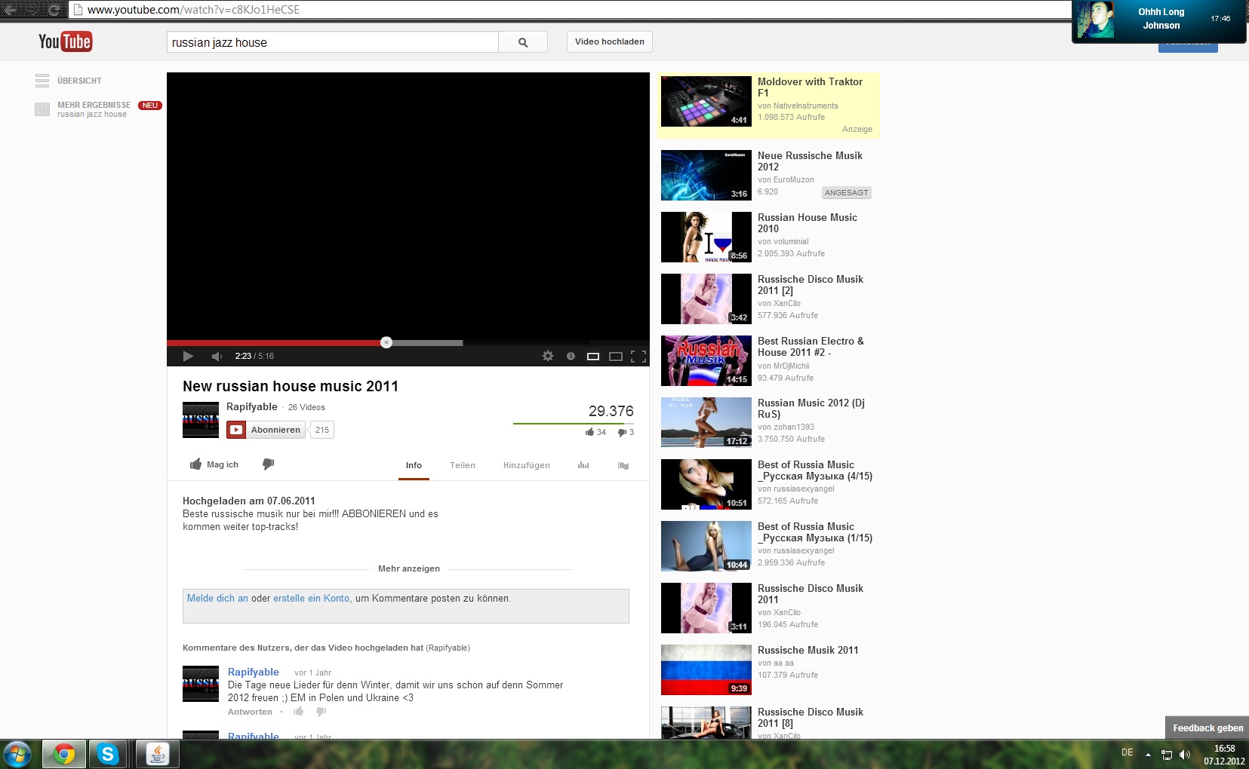The image size is (1249, 769).
Task: Mute the video via speaker icon
Action: (x=217, y=356)
